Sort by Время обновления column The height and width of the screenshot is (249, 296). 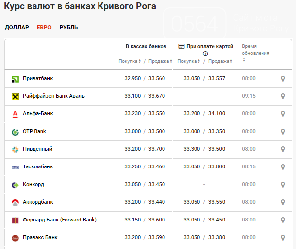(256, 53)
